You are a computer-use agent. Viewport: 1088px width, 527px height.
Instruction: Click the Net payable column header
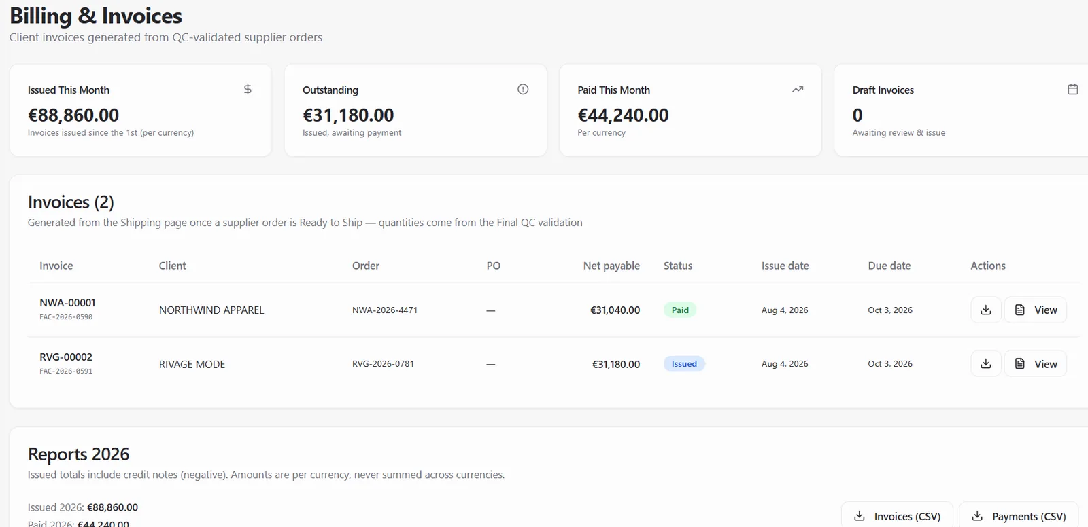point(611,266)
